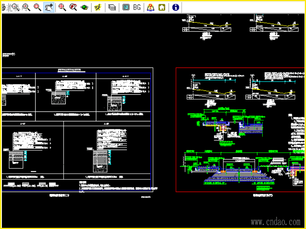Select the green 3D orbit tool
The width and height of the screenshot is (306, 229).
coord(84,7)
